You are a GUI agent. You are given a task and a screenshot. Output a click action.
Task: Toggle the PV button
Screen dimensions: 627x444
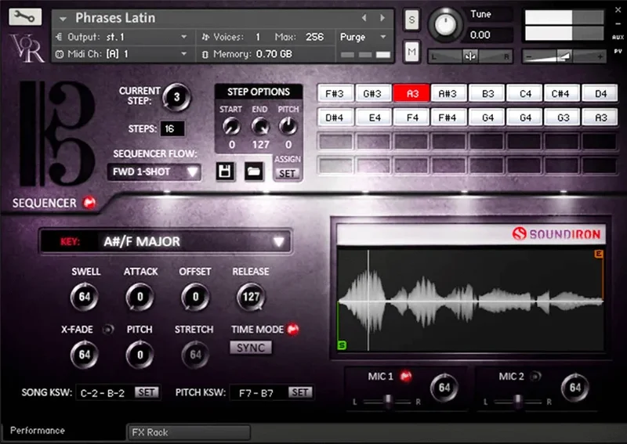(x=618, y=51)
